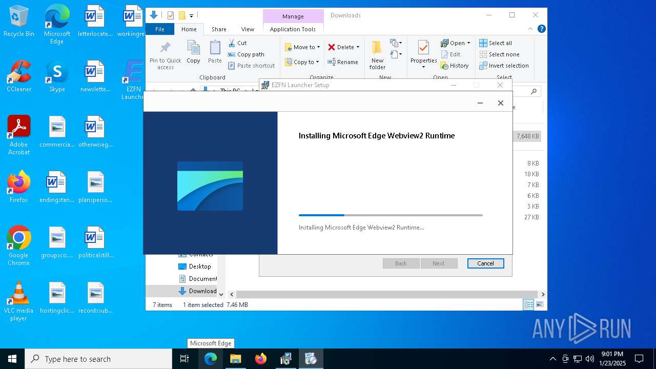Viewport: 656px width, 369px height.
Task: Open Skype desktop shortcut
Action: [57, 76]
